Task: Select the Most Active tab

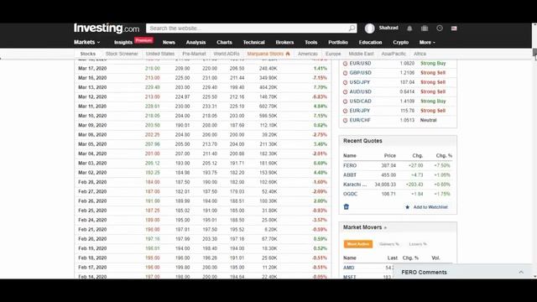Action: (x=358, y=244)
